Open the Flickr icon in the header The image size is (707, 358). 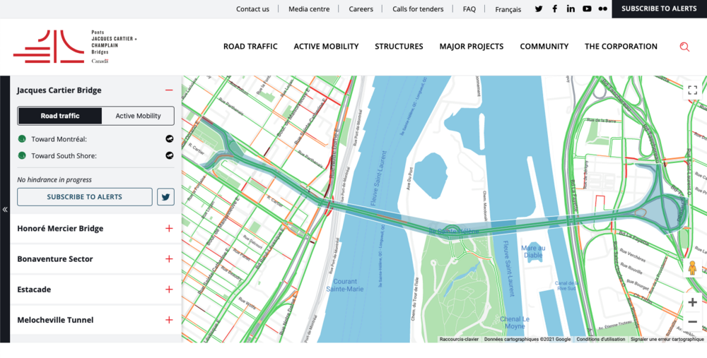tap(602, 9)
